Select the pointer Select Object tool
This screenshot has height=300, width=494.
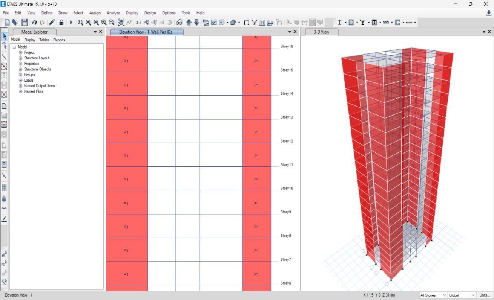[x=4, y=36]
